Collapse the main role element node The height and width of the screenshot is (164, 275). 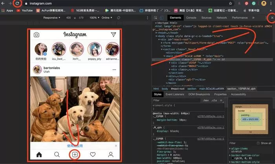[164, 56]
